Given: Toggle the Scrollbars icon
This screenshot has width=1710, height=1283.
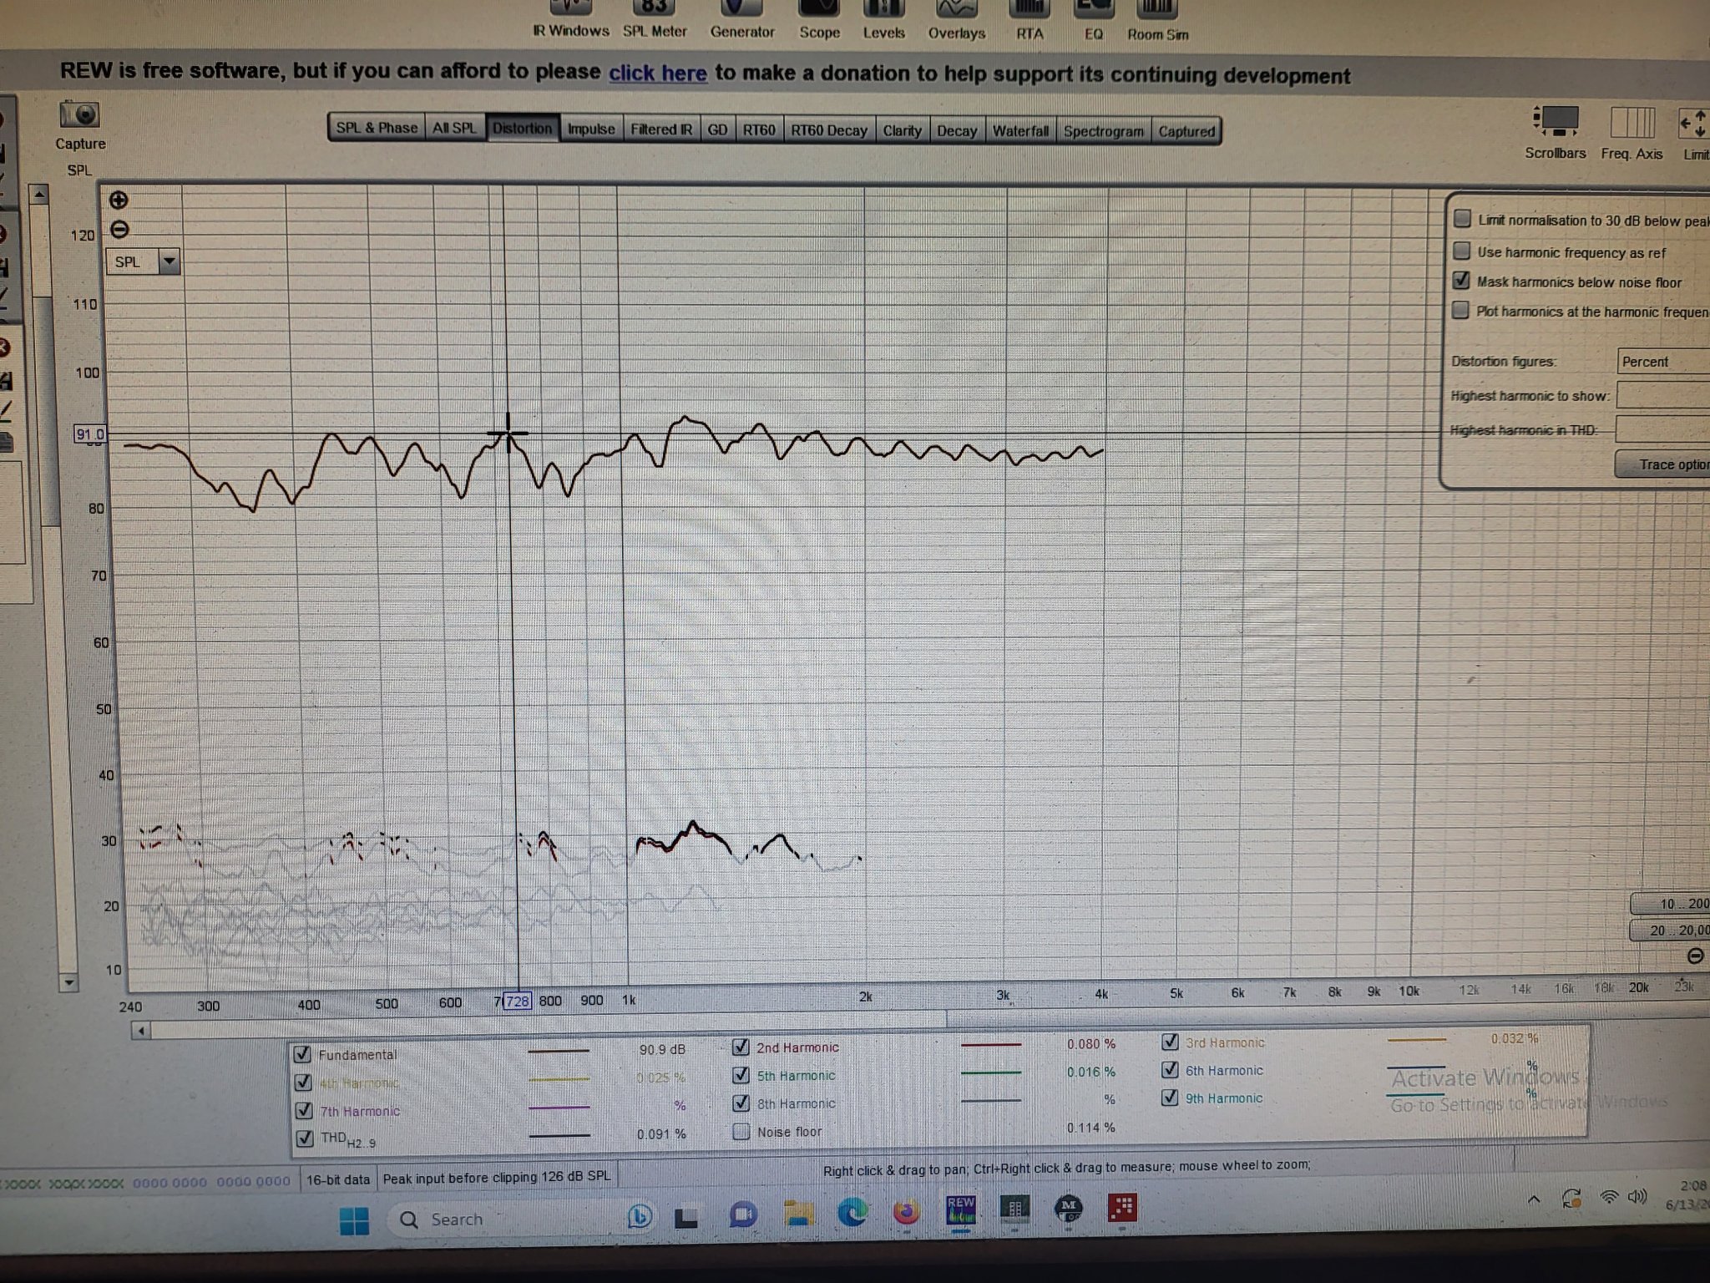Looking at the screenshot, I should 1556,122.
